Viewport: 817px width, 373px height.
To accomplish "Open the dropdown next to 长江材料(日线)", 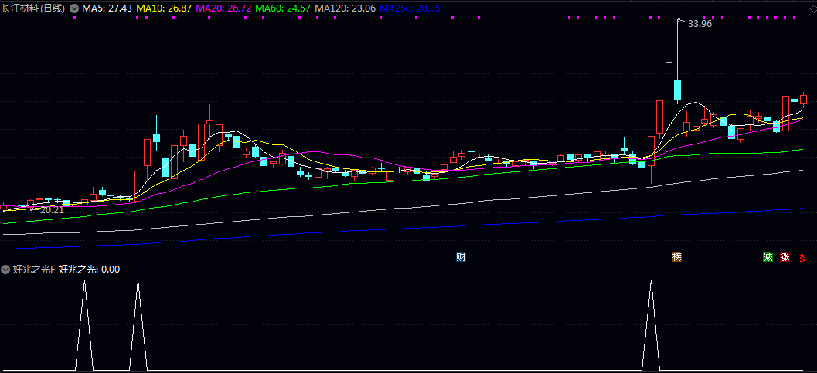I will 74,8.
